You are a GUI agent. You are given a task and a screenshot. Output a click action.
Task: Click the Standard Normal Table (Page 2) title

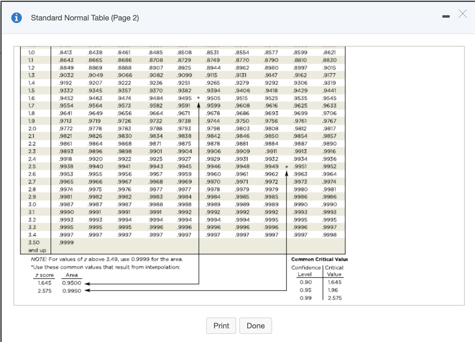click(x=85, y=18)
